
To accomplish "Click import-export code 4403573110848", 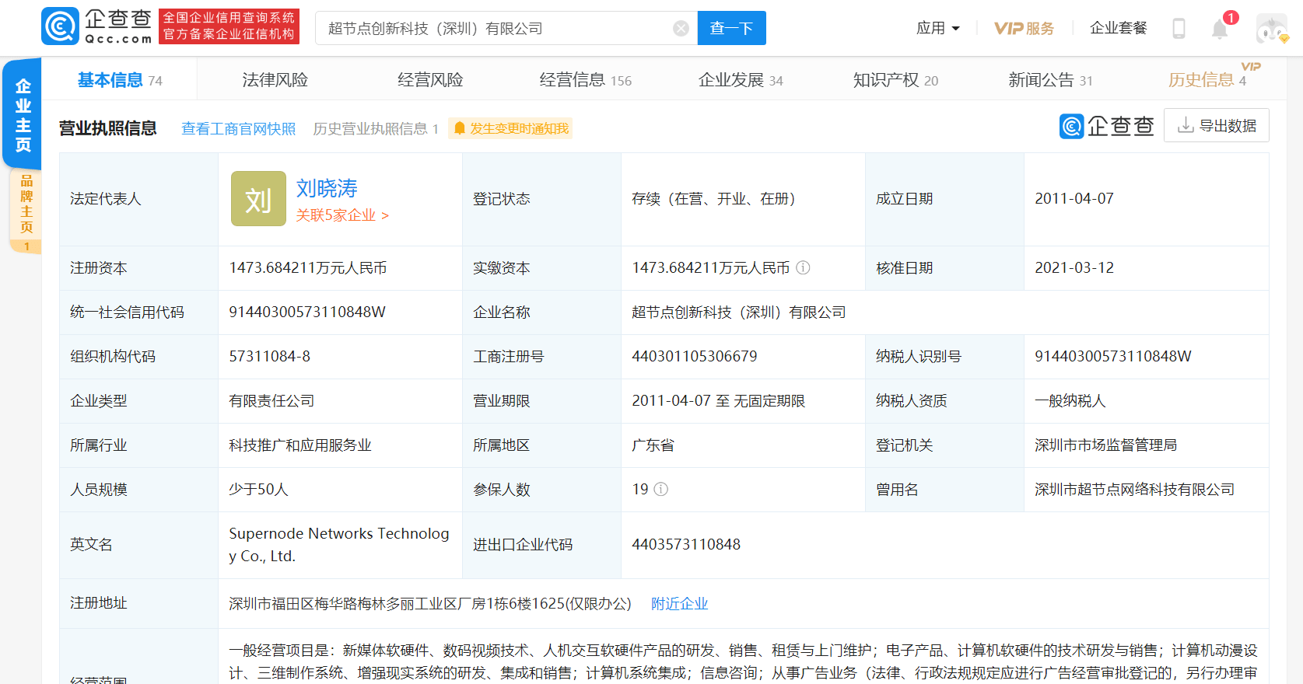I will pyautogui.click(x=686, y=544).
